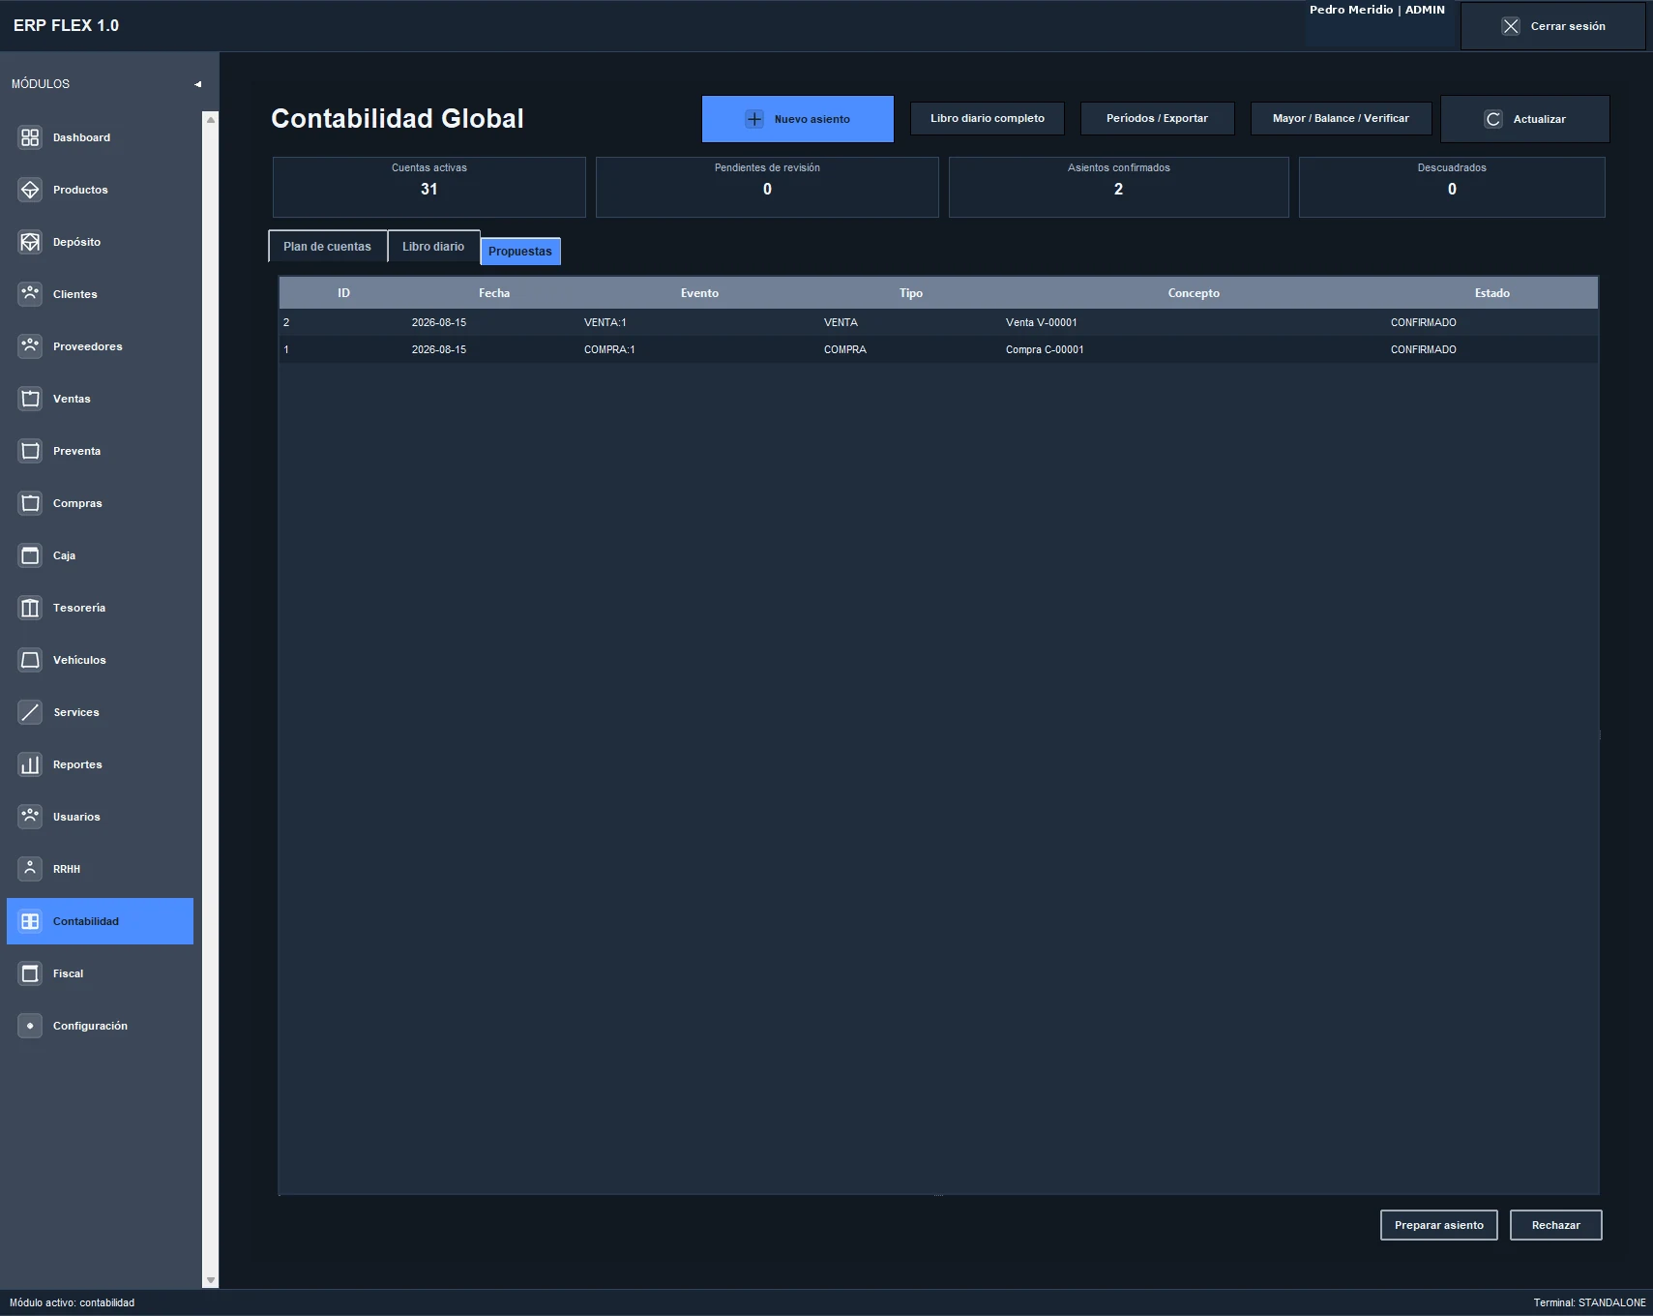Open Mayor / Balance / Verificar

(x=1341, y=118)
